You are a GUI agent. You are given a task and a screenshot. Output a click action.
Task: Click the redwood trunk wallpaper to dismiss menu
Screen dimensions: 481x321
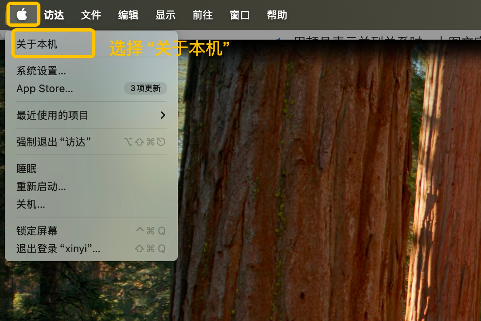[295, 182]
